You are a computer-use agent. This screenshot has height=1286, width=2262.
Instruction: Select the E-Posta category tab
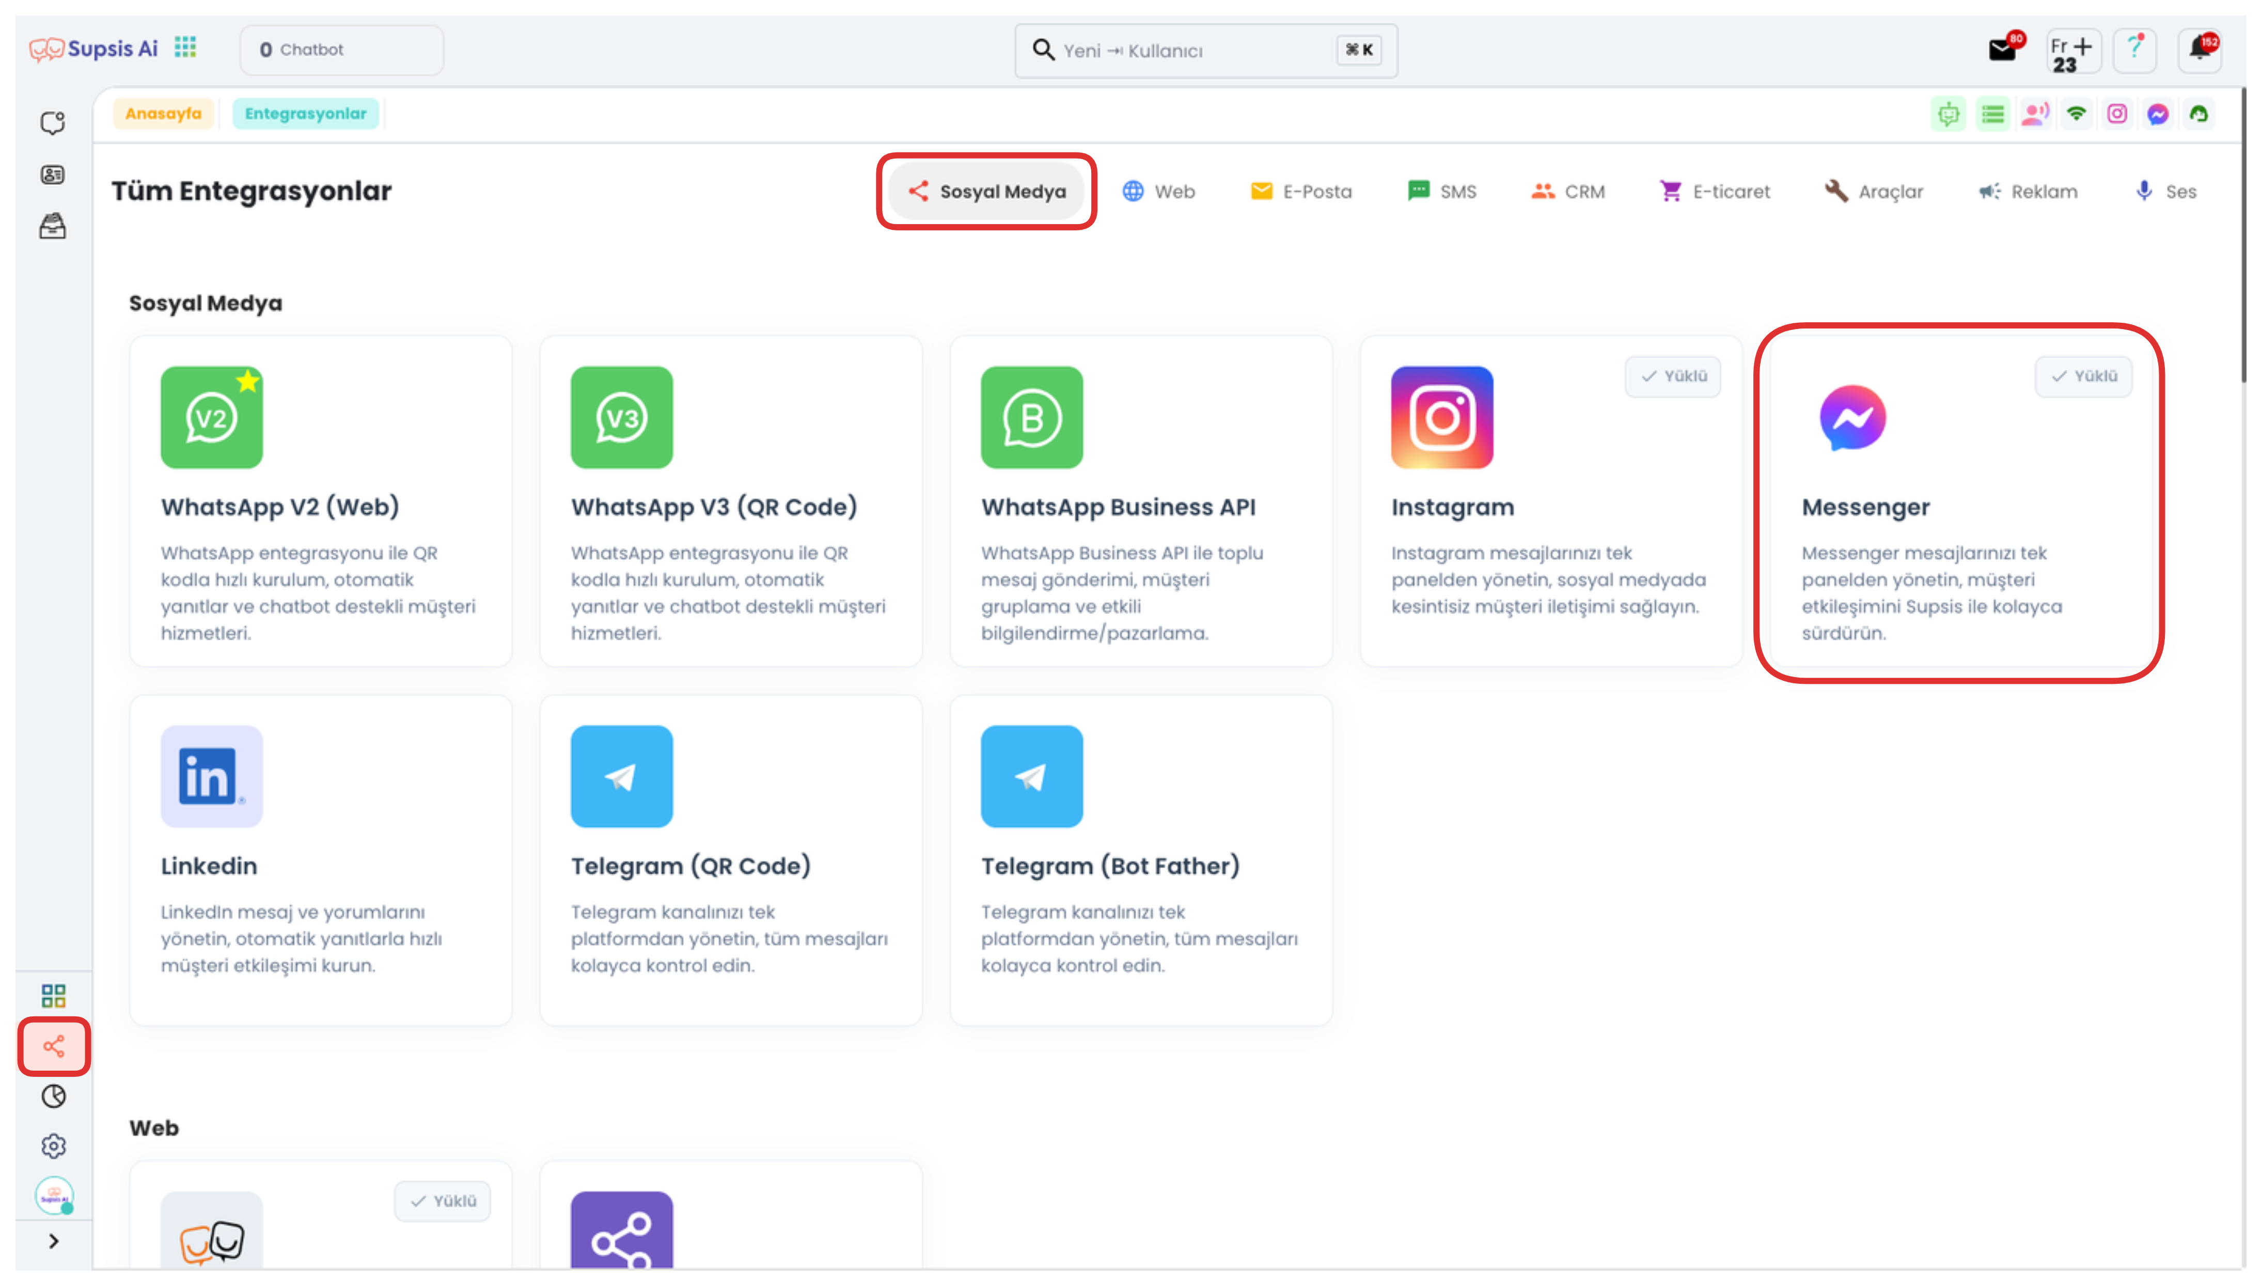(1301, 192)
